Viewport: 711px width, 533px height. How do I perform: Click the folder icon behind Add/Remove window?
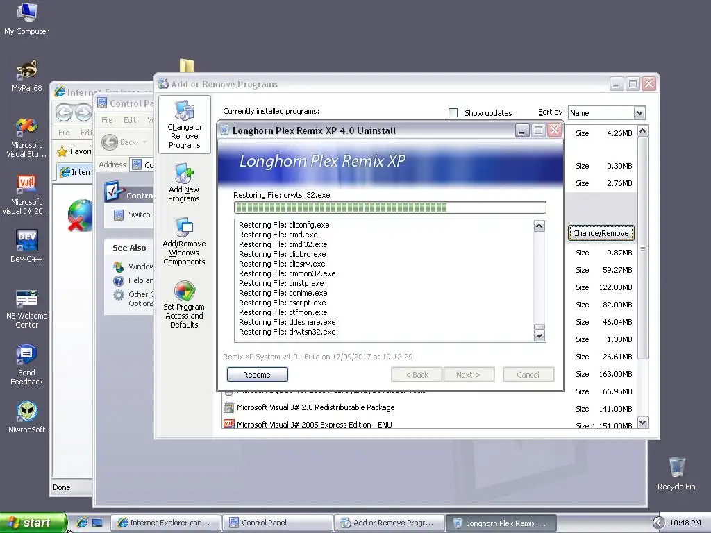click(187, 66)
